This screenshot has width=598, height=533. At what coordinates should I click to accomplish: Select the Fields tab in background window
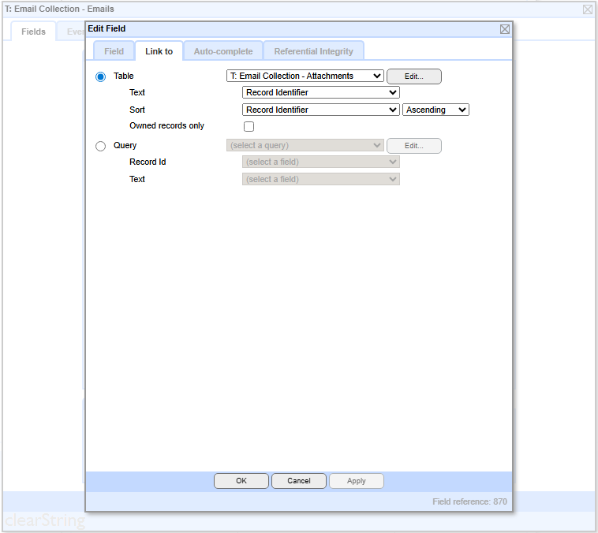click(x=33, y=32)
